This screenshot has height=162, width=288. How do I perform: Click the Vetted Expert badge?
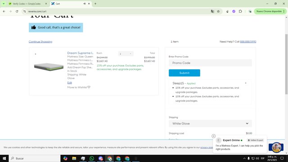256,140
